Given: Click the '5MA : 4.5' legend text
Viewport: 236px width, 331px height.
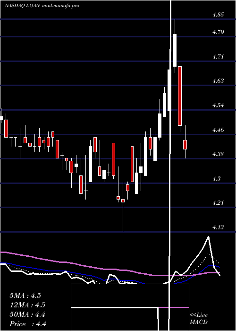Looking at the screenshot, I should coord(25,296).
